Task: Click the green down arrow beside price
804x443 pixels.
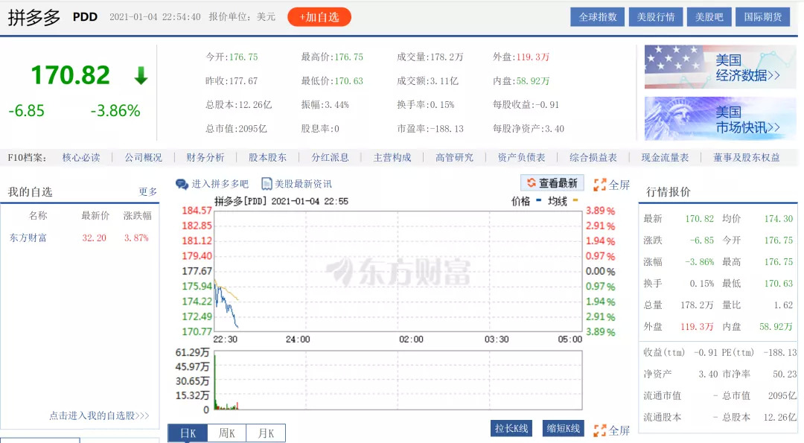Action: tap(141, 76)
